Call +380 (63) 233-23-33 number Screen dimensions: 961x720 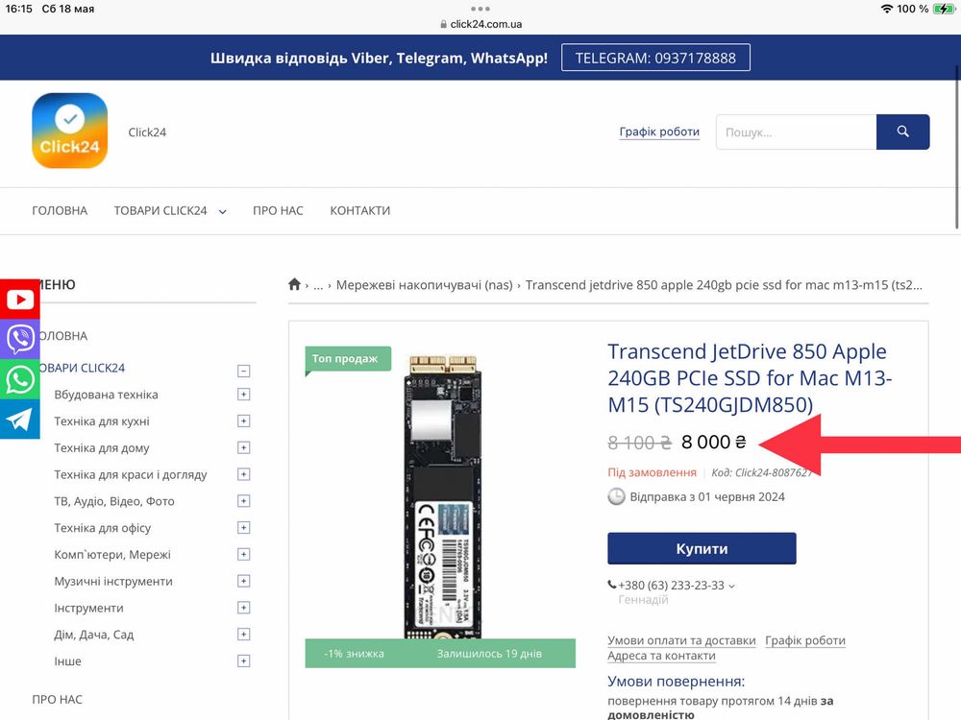coord(671,586)
